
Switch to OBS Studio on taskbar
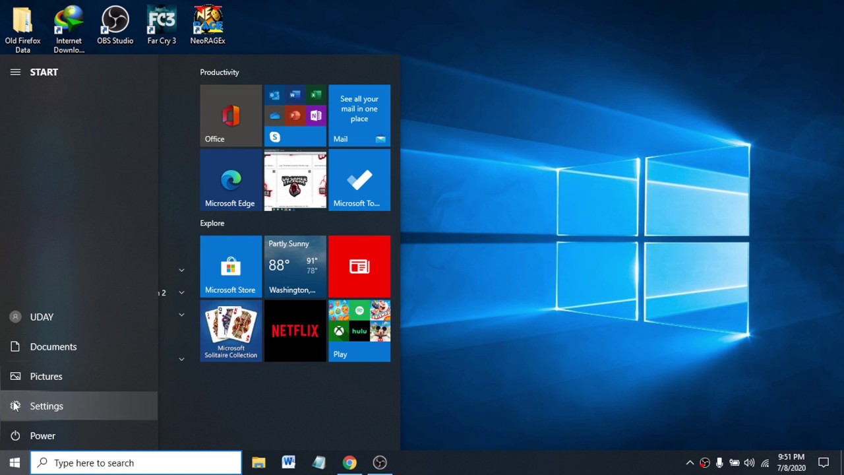(x=380, y=463)
